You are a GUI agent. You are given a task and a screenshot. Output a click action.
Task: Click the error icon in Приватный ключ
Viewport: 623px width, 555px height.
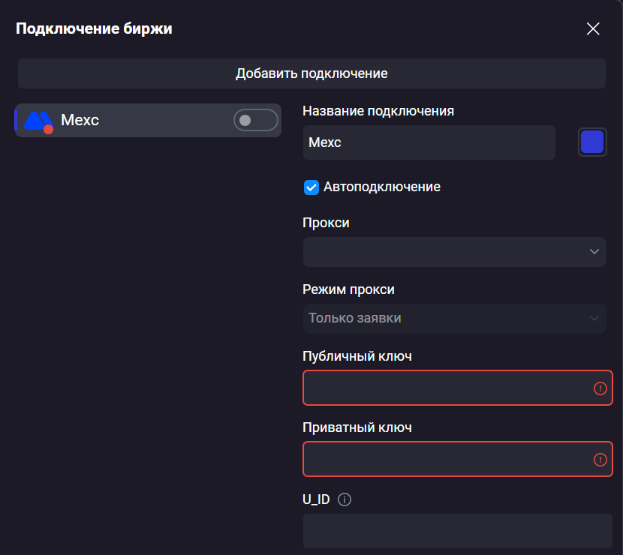[600, 459]
